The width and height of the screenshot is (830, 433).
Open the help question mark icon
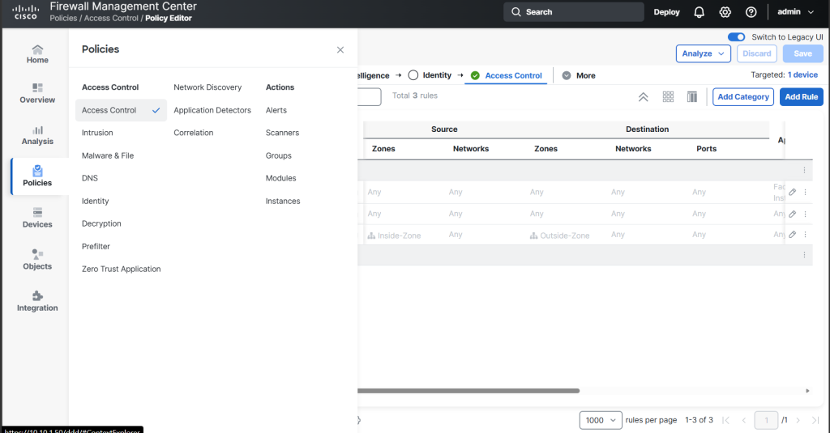click(x=751, y=12)
